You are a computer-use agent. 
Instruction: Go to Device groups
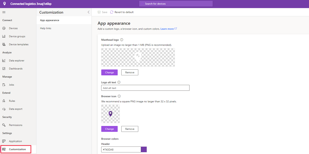pyautogui.click(x=17, y=36)
